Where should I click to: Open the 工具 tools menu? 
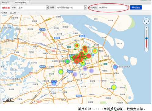point(13,13)
